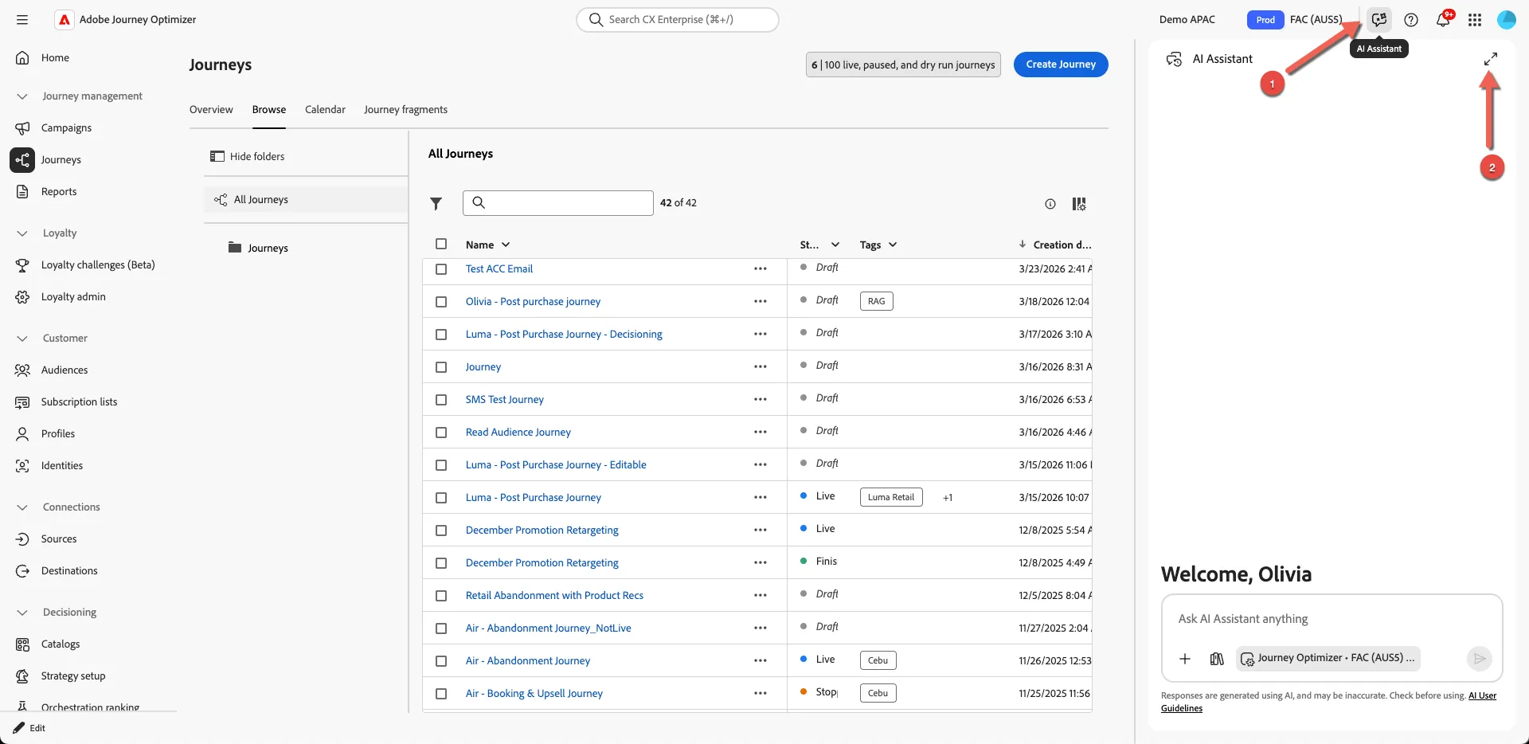Tick the Luma - Post Purchase Journey checkbox

coord(441,498)
